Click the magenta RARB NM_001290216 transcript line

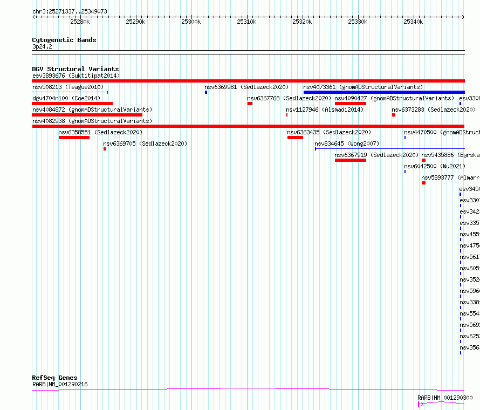click(248, 389)
